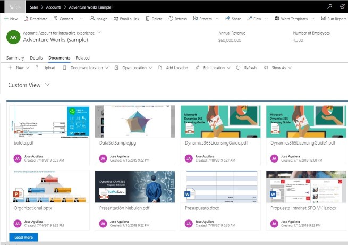Switch to the Summary tab
The width and height of the screenshot is (348, 245).
15,58
